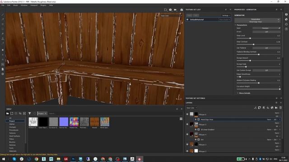The width and height of the screenshot is (289, 162).
Task: Open the viewport channel display dropdown
Action: click(171, 16)
